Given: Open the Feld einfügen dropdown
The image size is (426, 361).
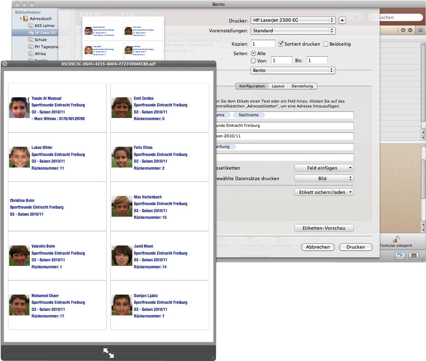Looking at the screenshot, I should (324, 168).
